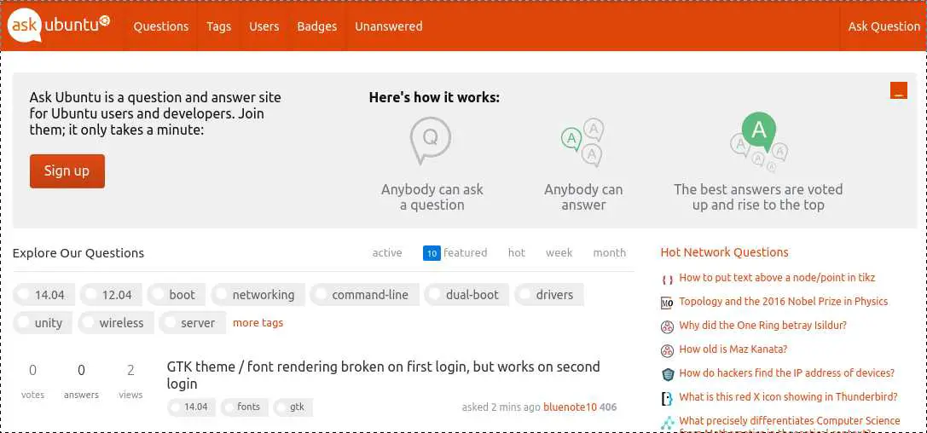
Task: Minimize the intro banner with the orange button
Action: pyautogui.click(x=899, y=90)
